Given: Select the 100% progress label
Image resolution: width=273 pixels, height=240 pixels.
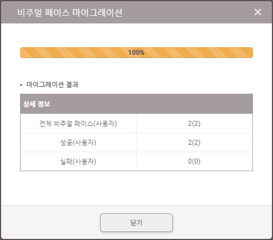Looking at the screenshot, I should click(x=136, y=53).
